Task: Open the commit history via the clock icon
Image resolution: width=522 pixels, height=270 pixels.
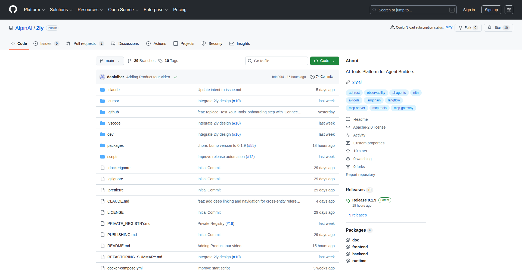Action: 312,77
